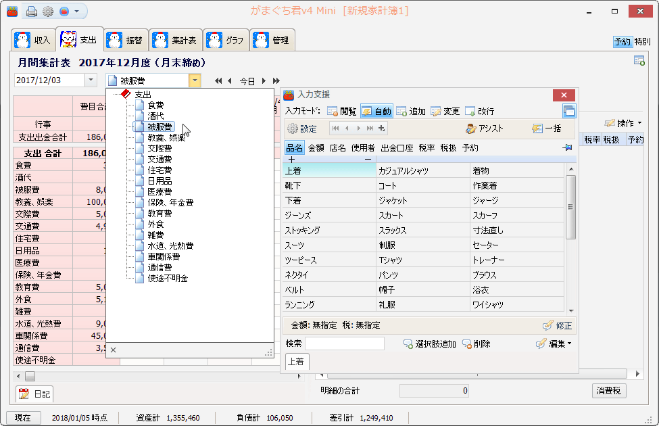Viewport: 659px width, 426px height.
Task: Go to next day with single-right arrow
Action: coord(264,80)
